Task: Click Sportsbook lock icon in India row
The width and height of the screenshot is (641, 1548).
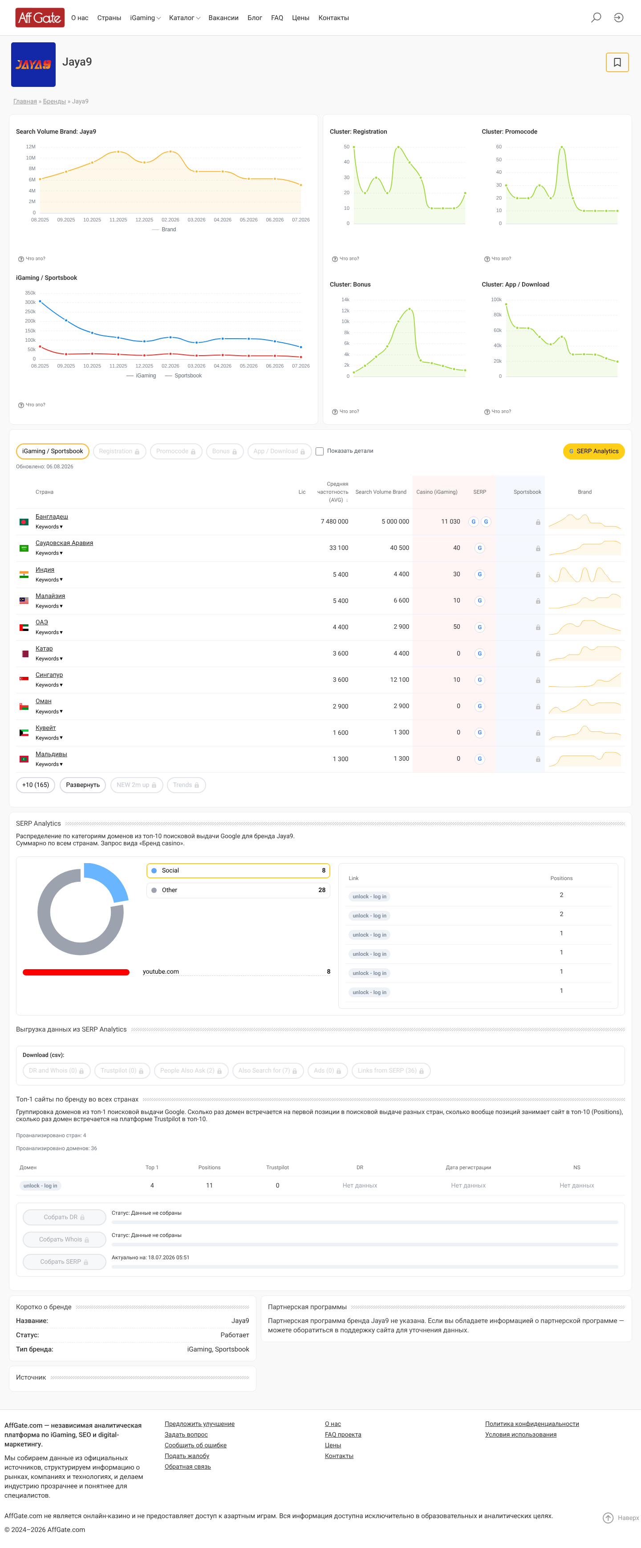Action: tap(538, 575)
